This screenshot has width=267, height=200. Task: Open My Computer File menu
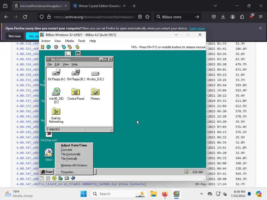(x=50, y=64)
